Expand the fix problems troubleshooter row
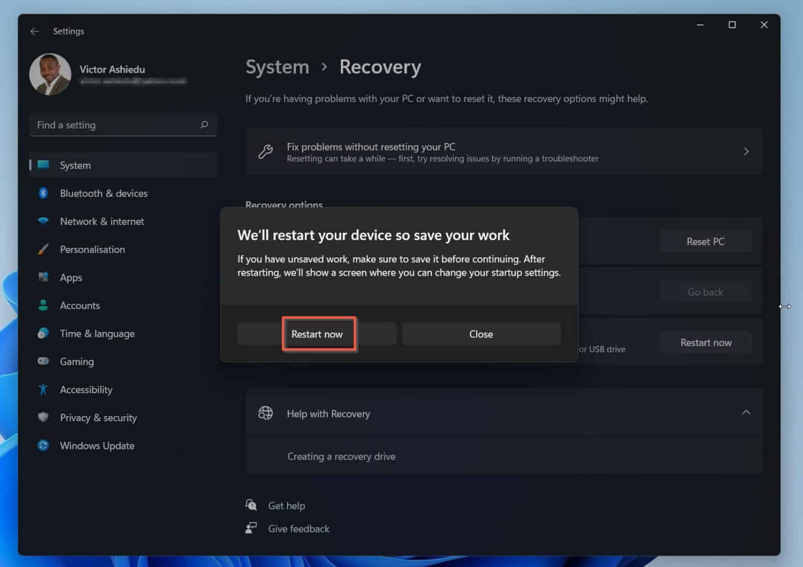Screen dimensions: 803x567 pyautogui.click(x=746, y=151)
